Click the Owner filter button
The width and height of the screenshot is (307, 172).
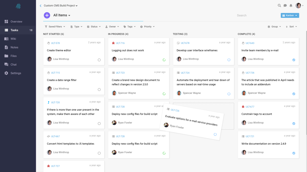112,27
